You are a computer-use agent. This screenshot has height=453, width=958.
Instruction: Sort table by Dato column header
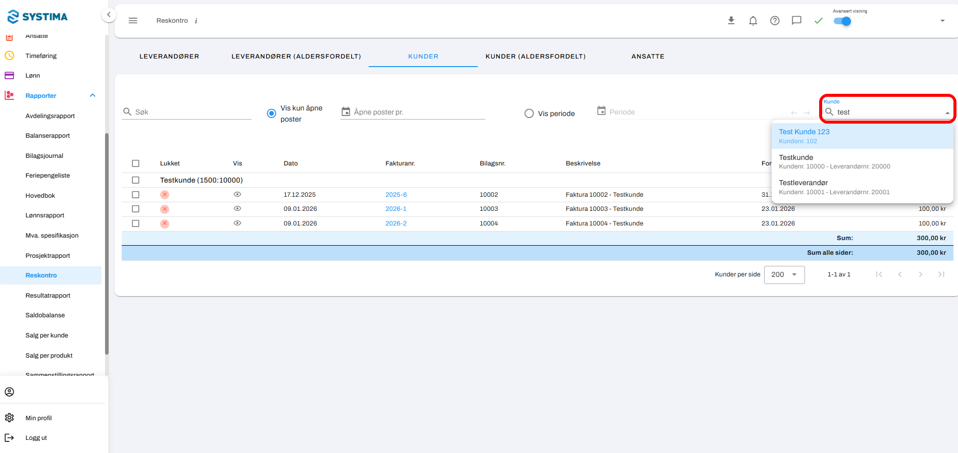click(290, 163)
